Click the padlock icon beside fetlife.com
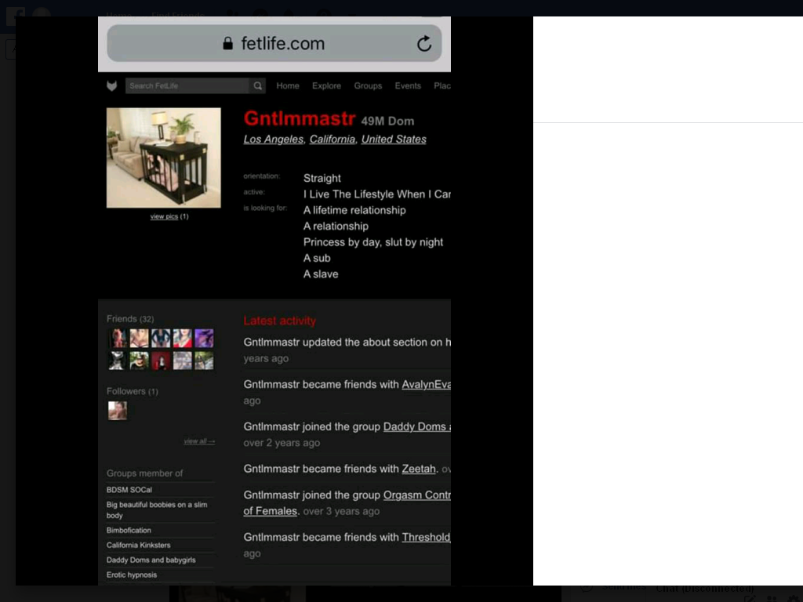Image resolution: width=803 pixels, height=602 pixels. (x=228, y=44)
